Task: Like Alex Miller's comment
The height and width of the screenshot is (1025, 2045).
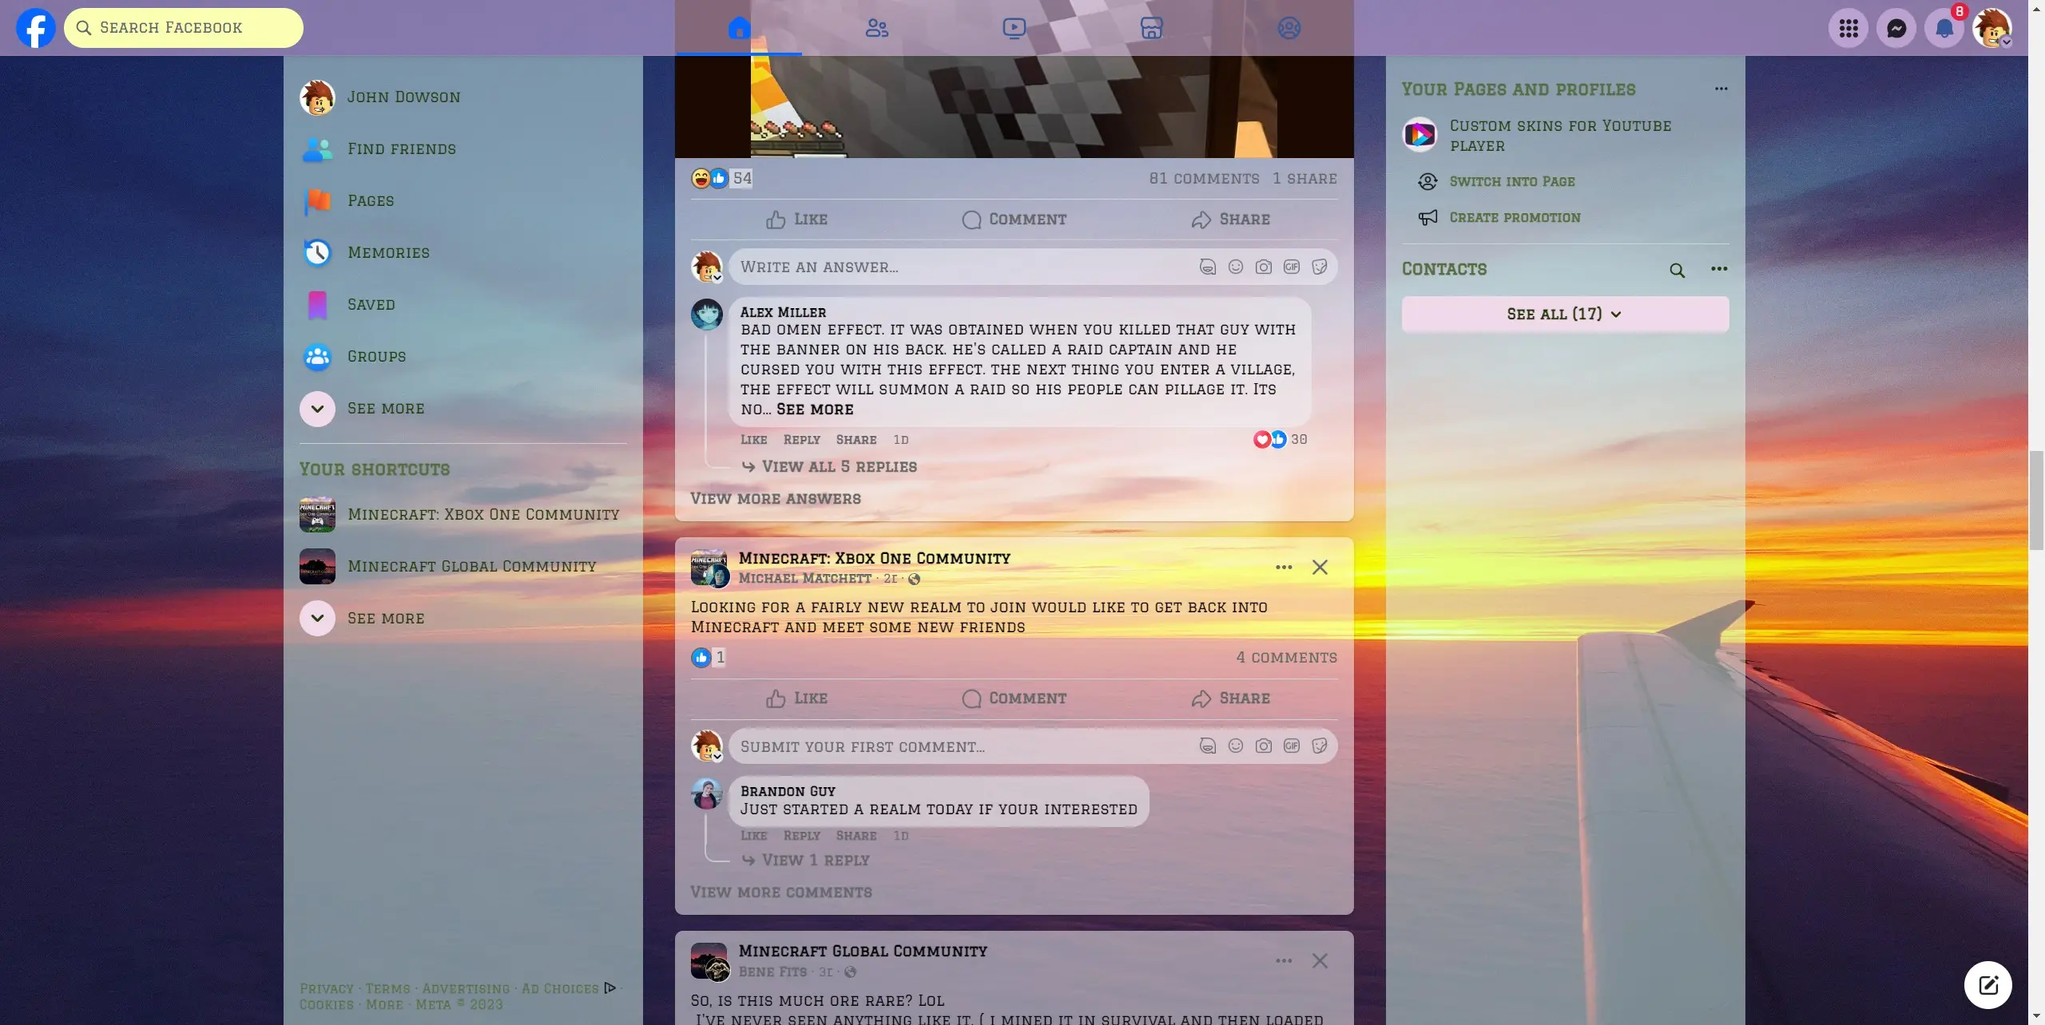Action: (753, 440)
